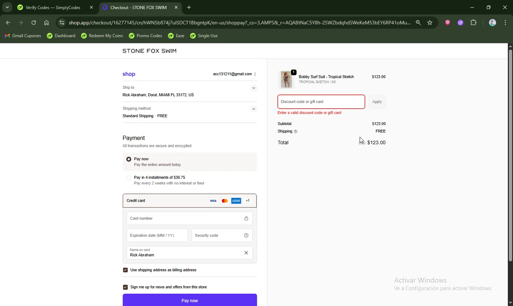Click the Mastercard icon

tap(225, 201)
